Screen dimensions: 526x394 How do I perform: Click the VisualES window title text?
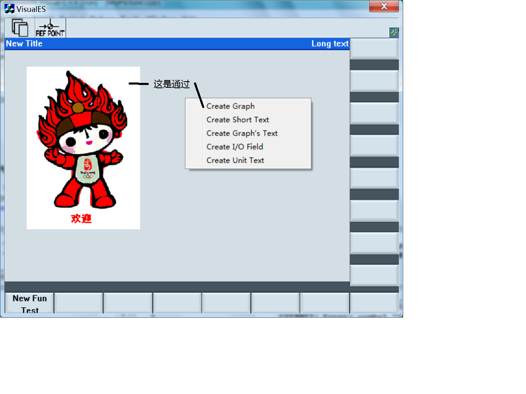[x=31, y=9]
